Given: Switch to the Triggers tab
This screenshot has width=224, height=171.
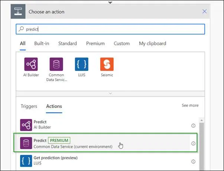Looking at the screenshot, I should 29,106.
